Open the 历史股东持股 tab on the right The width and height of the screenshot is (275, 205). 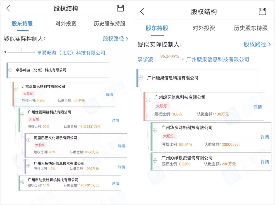[250, 28]
